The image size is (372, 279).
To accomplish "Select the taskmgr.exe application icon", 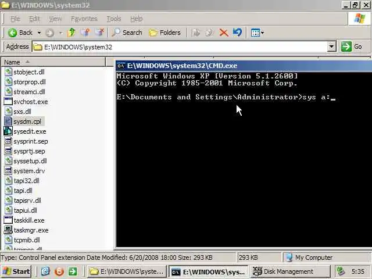I will [x=8, y=230].
